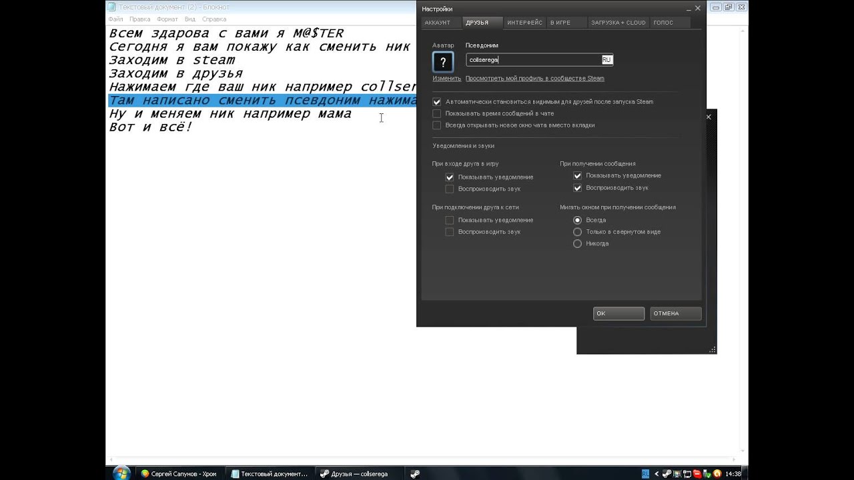Click the Windows Start button
Screen dimensions: 854x480
click(121, 473)
